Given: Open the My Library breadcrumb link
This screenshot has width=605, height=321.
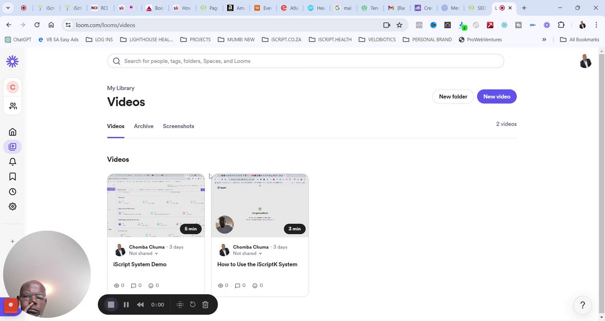Looking at the screenshot, I should click(121, 88).
